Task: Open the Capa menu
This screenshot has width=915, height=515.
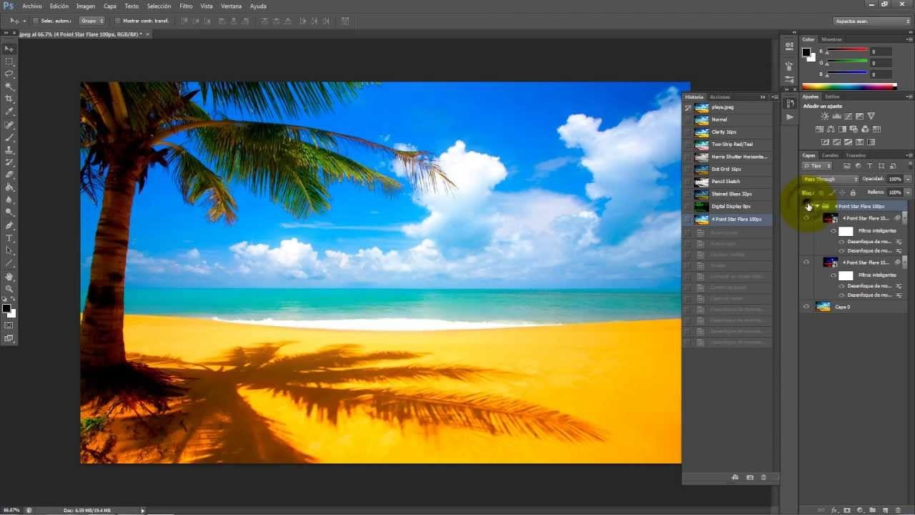Action: coord(110,6)
